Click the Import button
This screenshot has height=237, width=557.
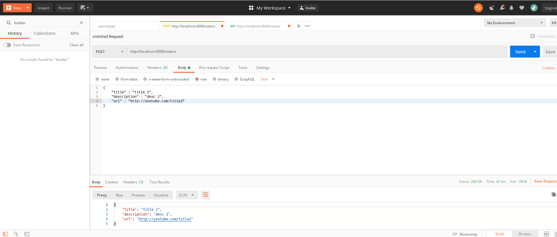coord(44,8)
